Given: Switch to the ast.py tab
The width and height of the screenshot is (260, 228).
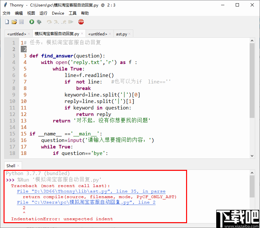Looking at the screenshot, I should (122, 34).
